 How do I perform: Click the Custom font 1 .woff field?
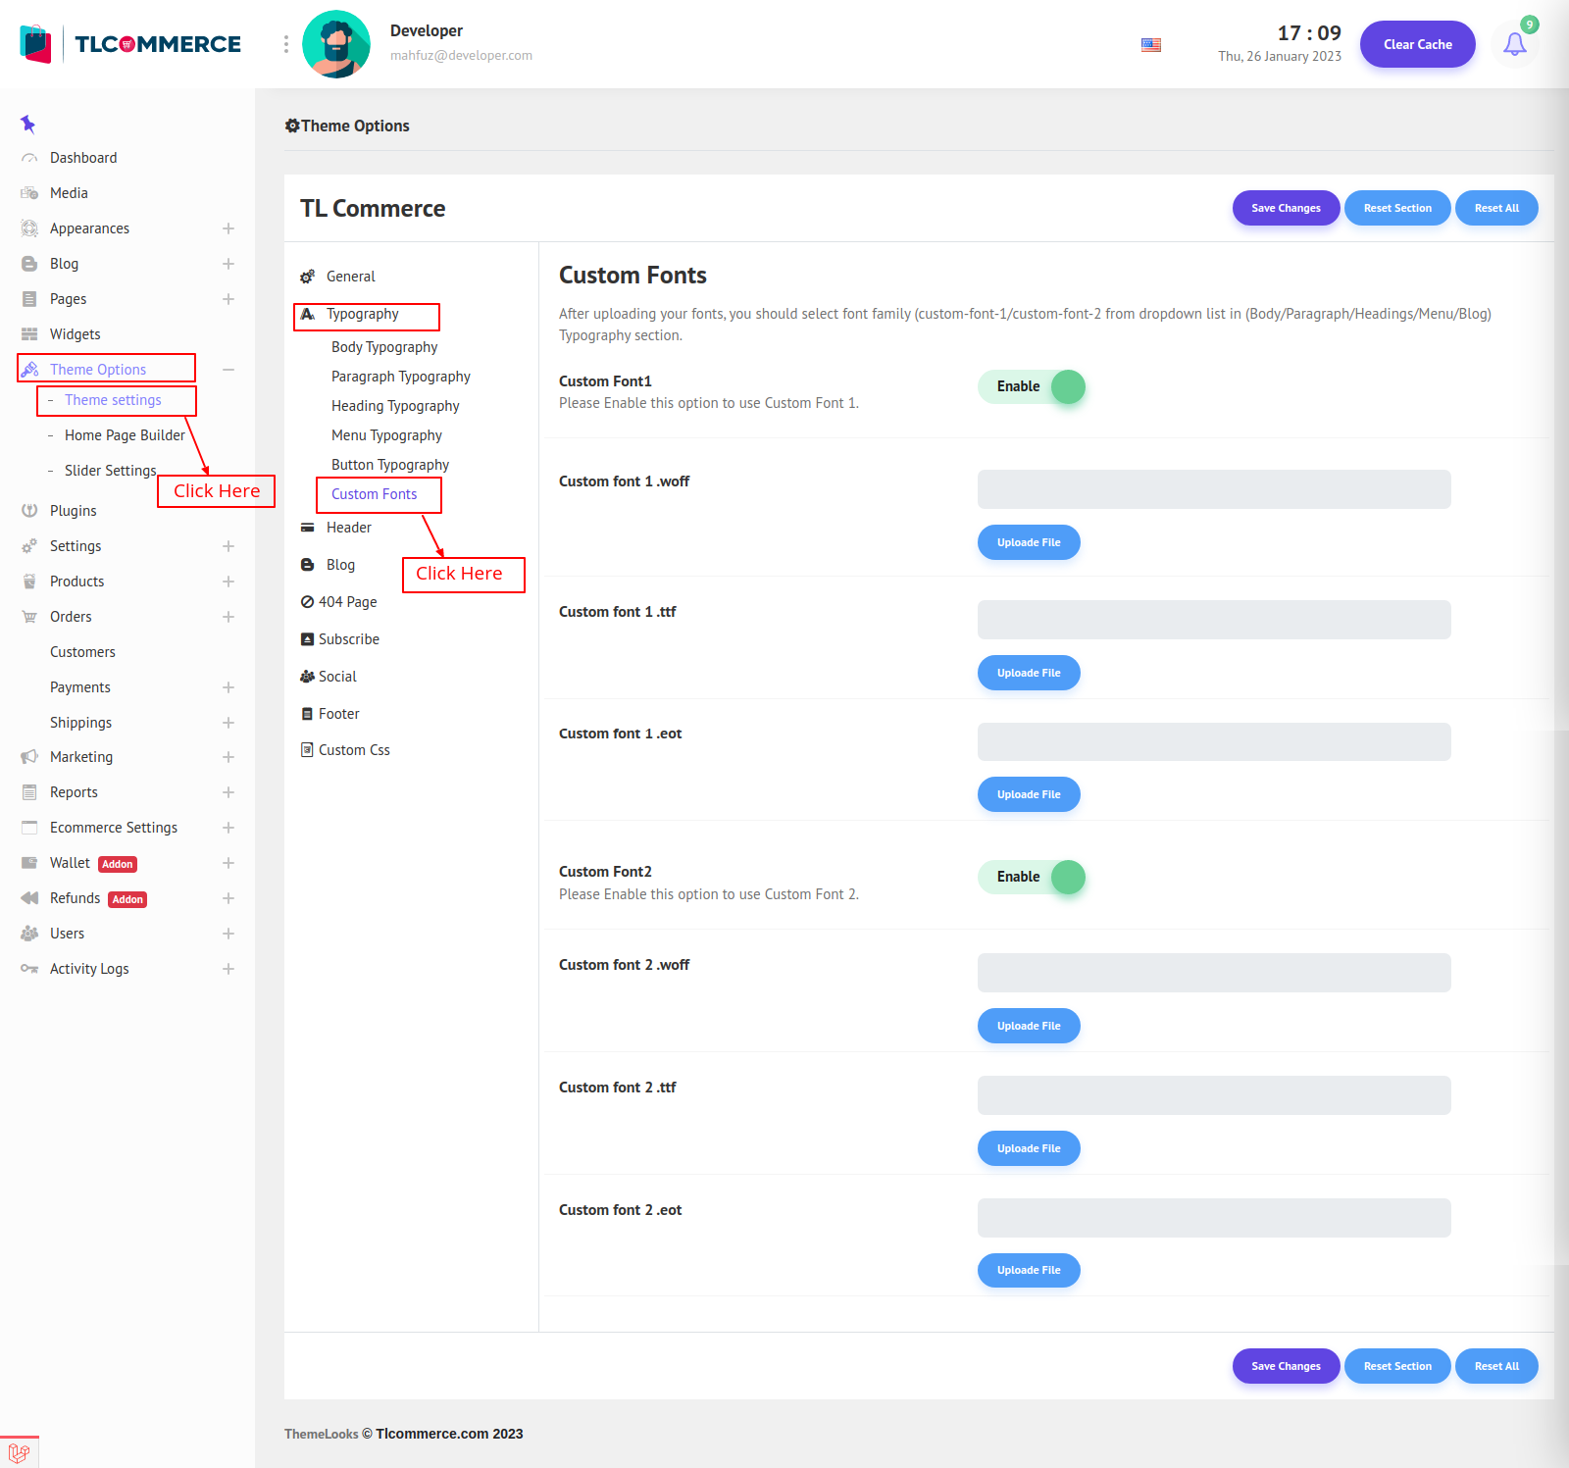1214,489
